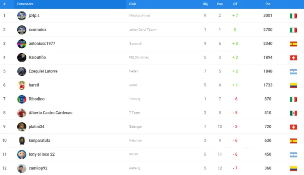Click Mexico flag in Alberto Castro row
Screen dimensions: 304x175
coord(293,113)
